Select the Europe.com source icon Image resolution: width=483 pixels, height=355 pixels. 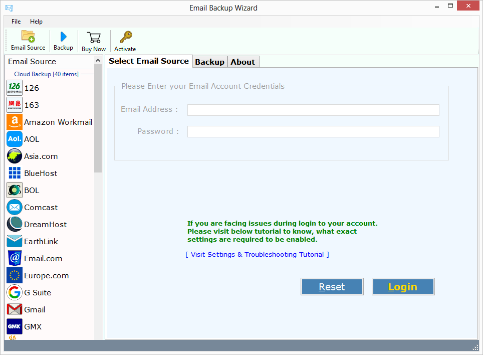coord(14,275)
